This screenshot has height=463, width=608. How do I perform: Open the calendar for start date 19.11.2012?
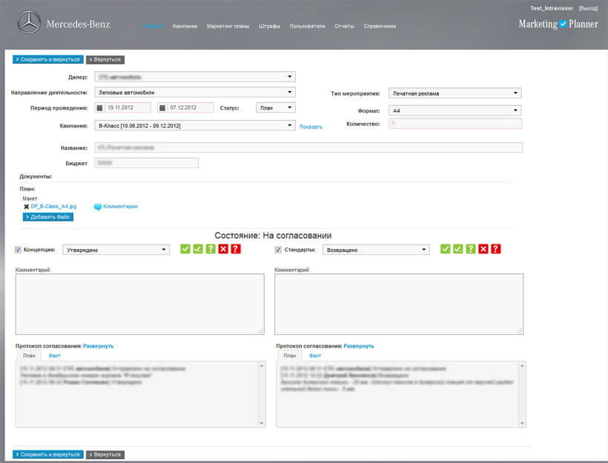point(99,107)
